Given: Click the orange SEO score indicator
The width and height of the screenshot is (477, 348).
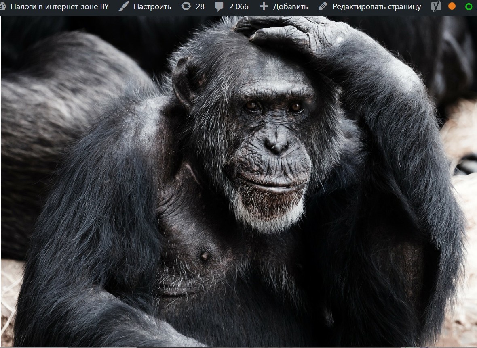Looking at the screenshot, I should coord(452,6).
